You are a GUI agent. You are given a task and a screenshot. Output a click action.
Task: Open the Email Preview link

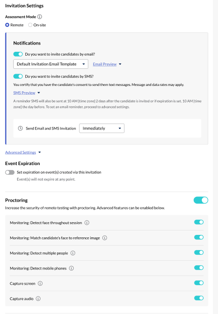point(104,64)
